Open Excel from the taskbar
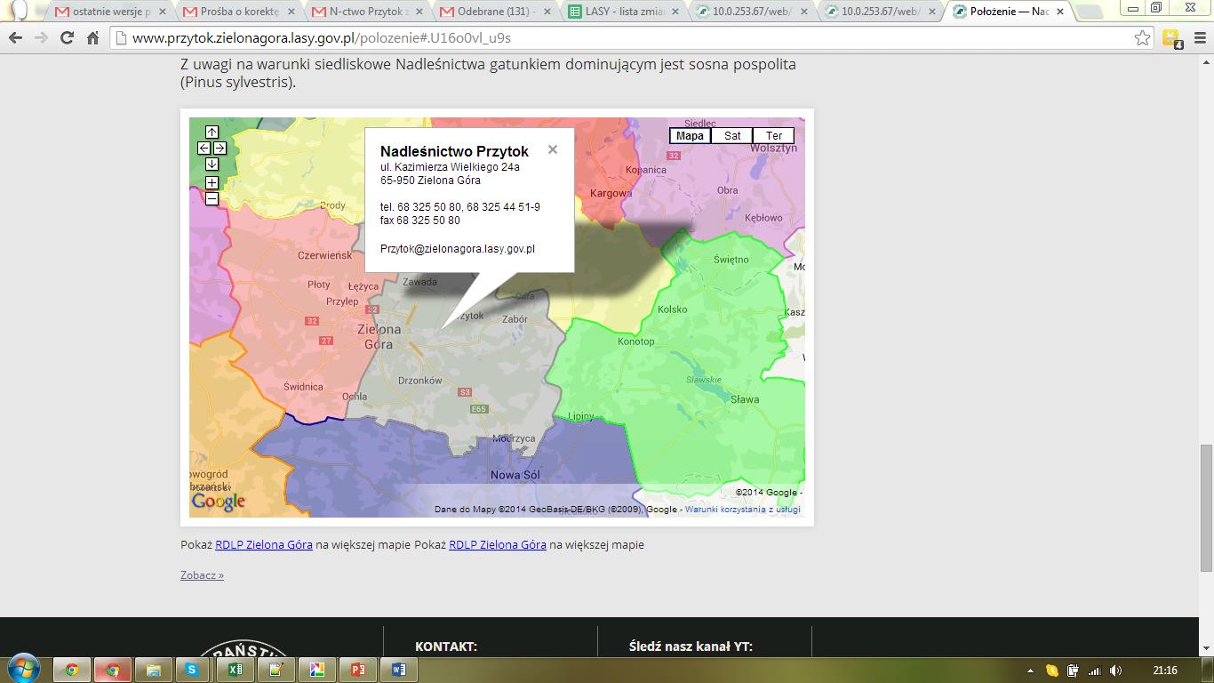Image resolution: width=1214 pixels, height=683 pixels. [236, 670]
